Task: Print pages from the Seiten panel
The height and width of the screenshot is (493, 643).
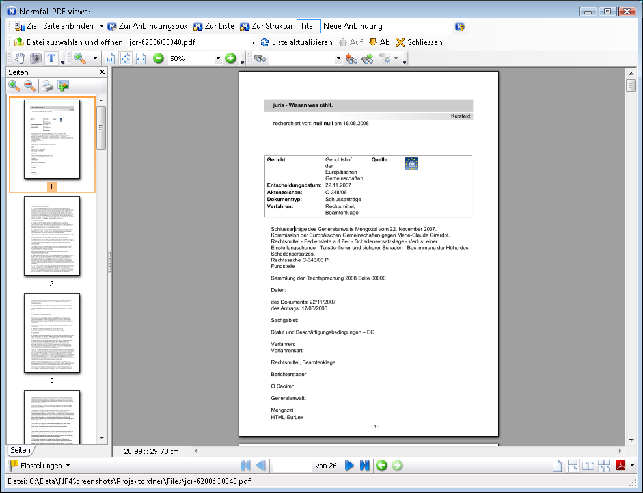Action: coord(48,85)
